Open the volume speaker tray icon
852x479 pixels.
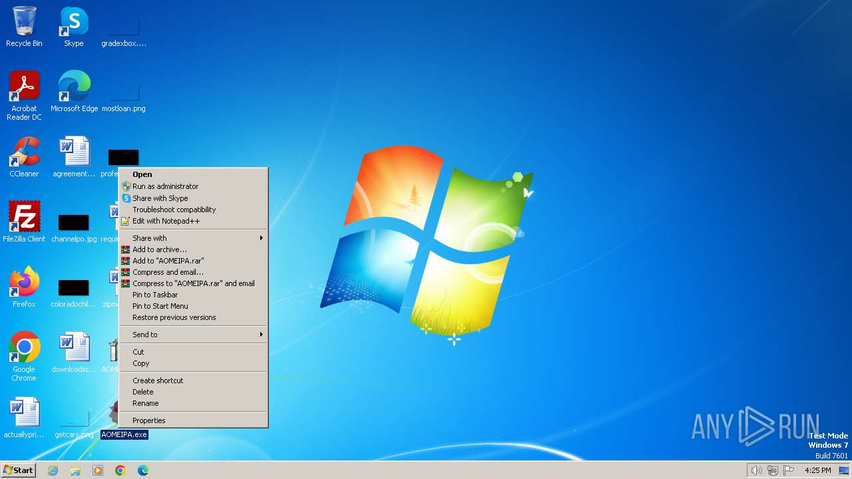(756, 470)
